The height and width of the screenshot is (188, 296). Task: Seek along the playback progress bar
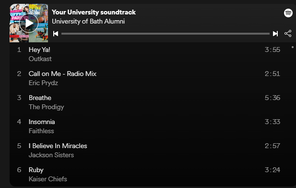[166, 34]
